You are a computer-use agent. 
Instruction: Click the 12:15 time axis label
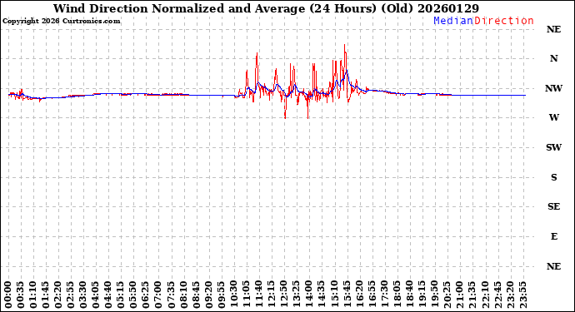[x=272, y=295]
